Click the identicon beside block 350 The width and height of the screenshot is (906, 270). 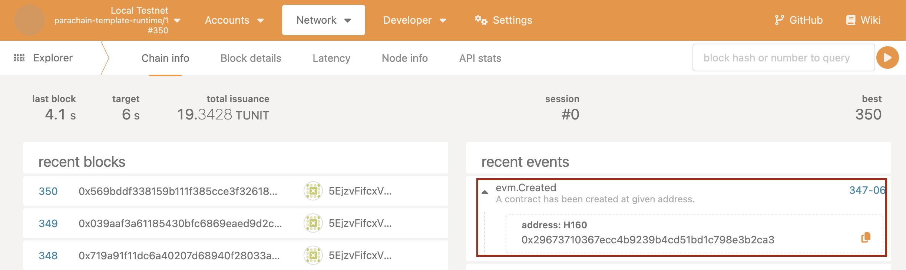point(313,191)
